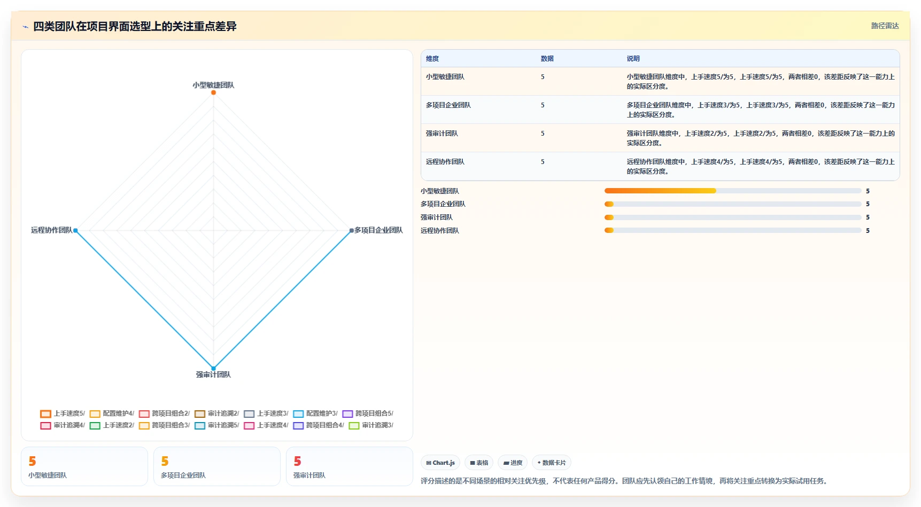Image resolution: width=921 pixels, height=507 pixels.
Task: Click the 远程协作团队 progress bar
Action: (733, 231)
